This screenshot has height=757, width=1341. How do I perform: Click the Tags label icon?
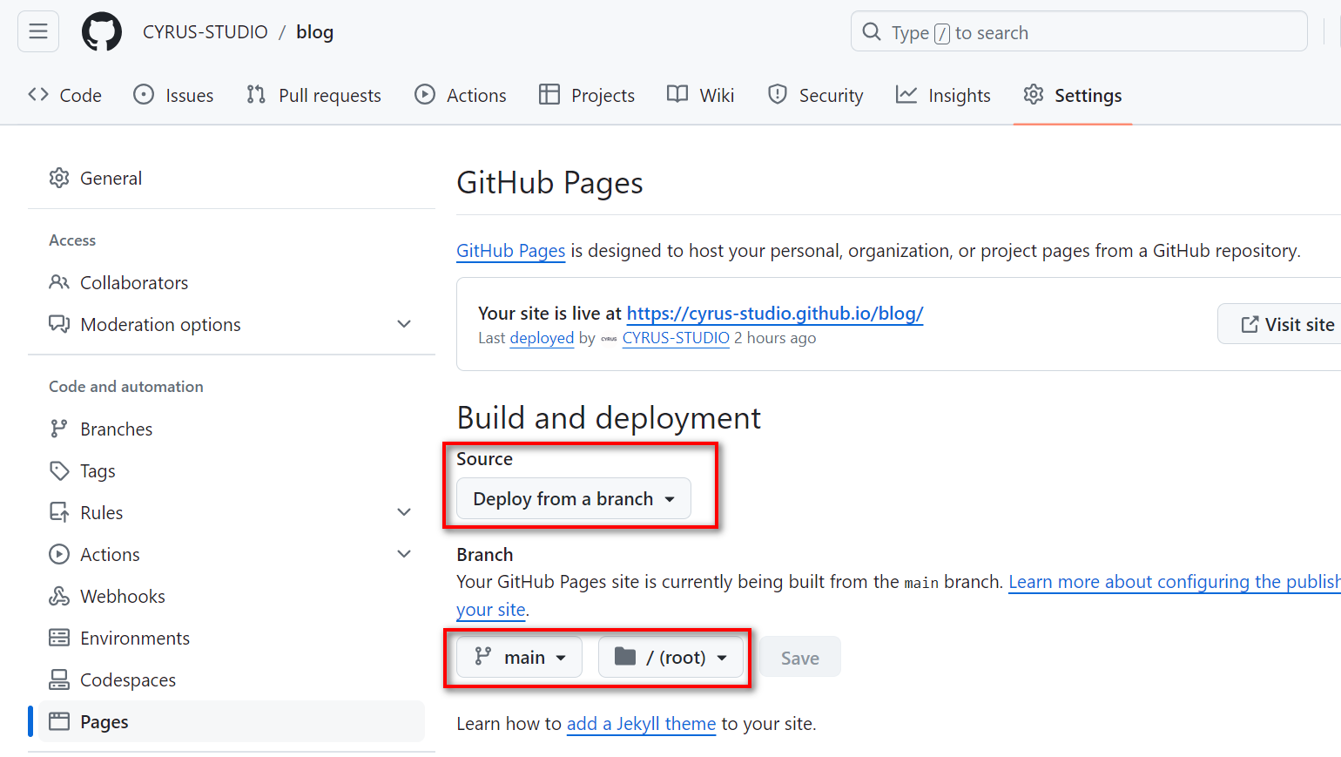pos(59,470)
